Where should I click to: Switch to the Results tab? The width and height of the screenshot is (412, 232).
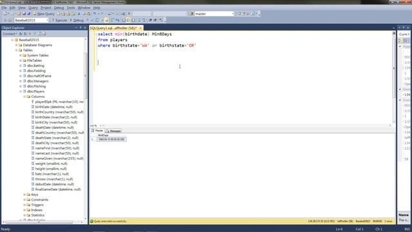(97, 131)
